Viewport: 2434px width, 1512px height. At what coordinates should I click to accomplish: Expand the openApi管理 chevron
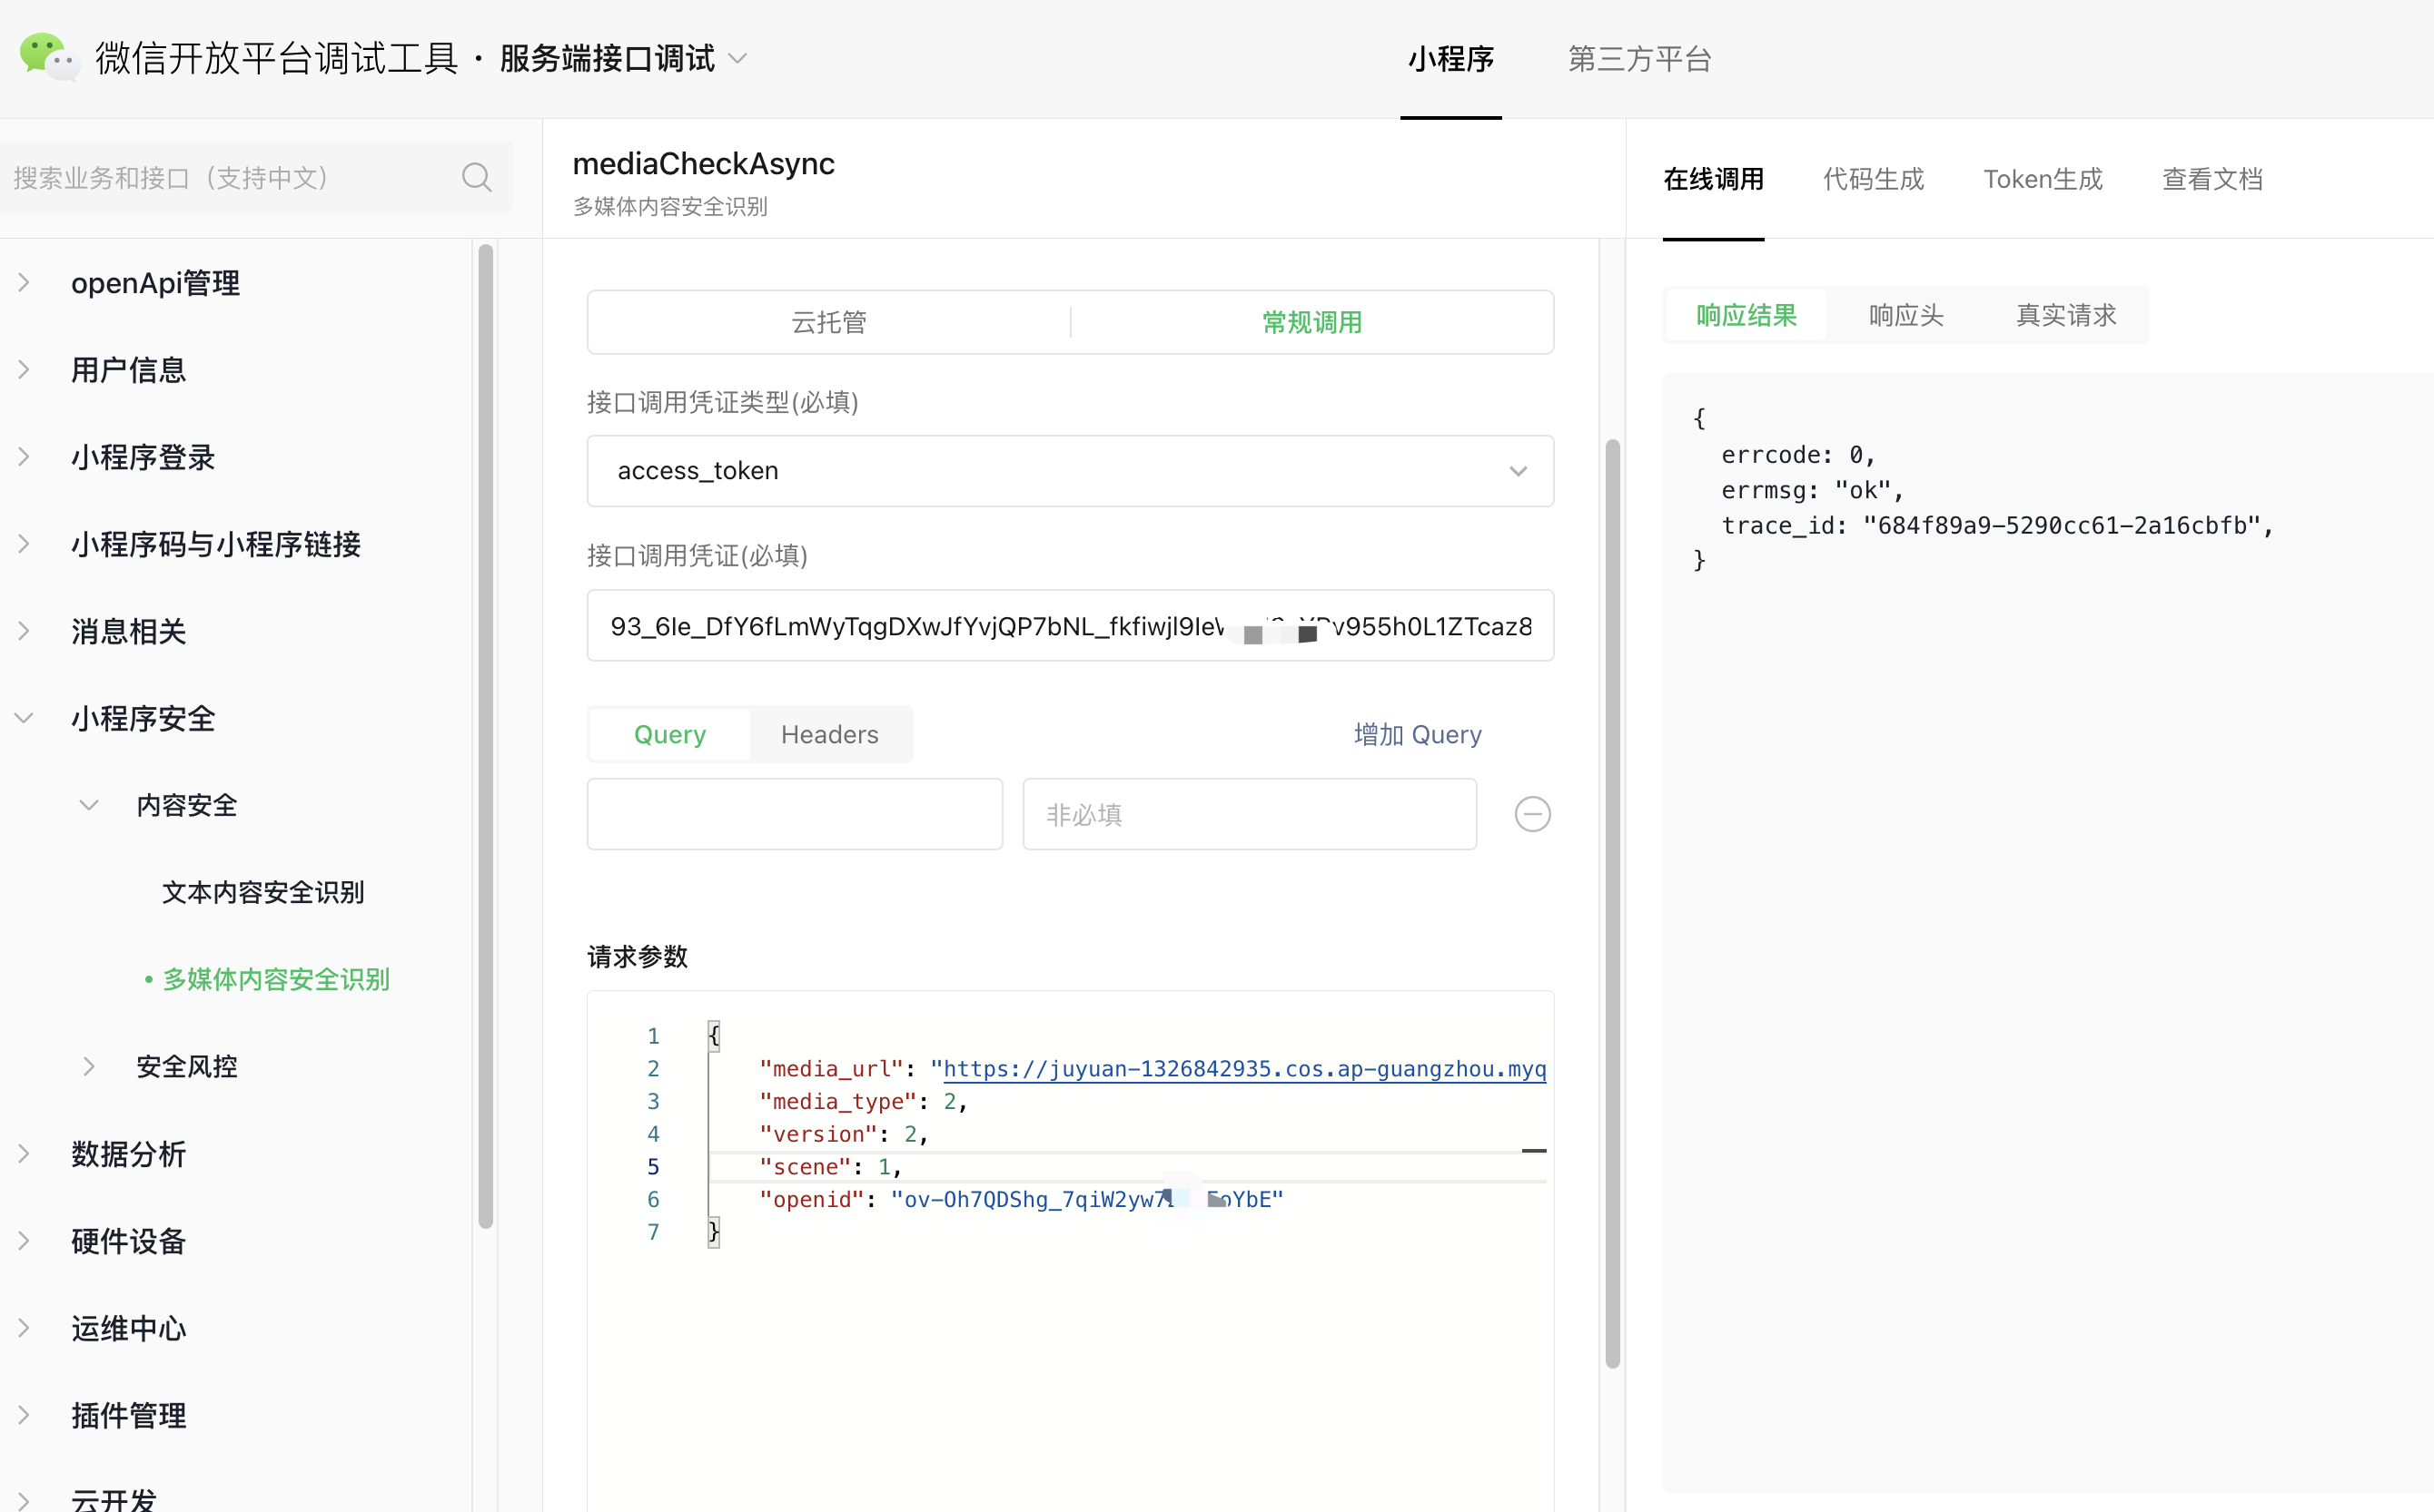click(x=24, y=283)
